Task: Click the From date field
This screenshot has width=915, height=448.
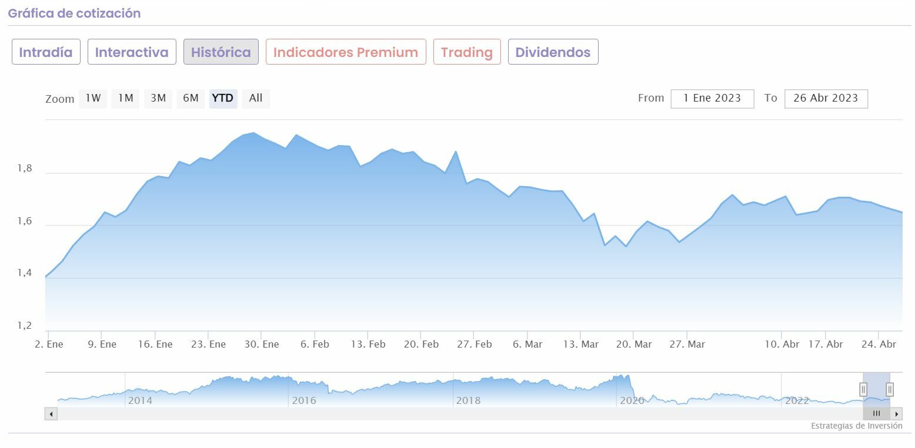Action: tap(712, 98)
